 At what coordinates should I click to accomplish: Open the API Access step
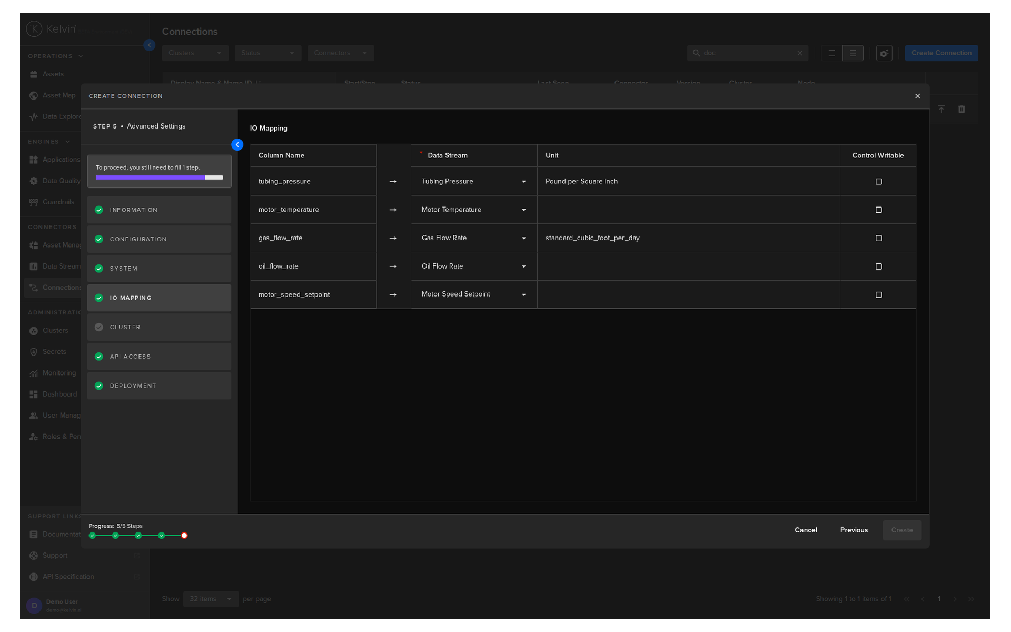pos(159,357)
